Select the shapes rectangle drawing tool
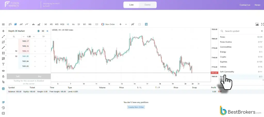 point(3,53)
